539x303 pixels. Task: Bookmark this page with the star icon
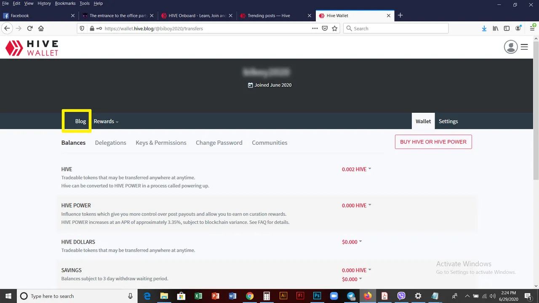pos(335,28)
